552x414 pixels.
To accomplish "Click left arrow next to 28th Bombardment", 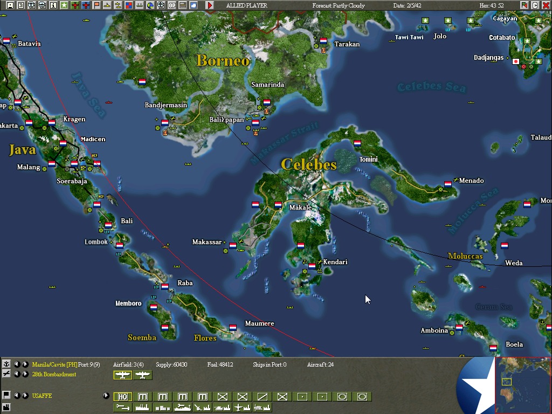I will pyautogui.click(x=17, y=374).
